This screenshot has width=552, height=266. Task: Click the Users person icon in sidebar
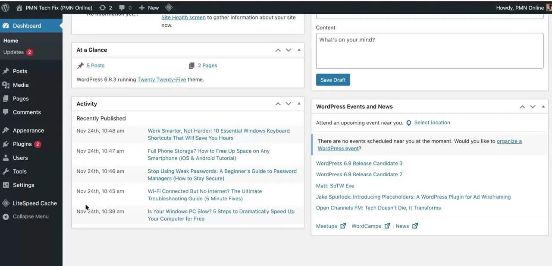pos(6,158)
